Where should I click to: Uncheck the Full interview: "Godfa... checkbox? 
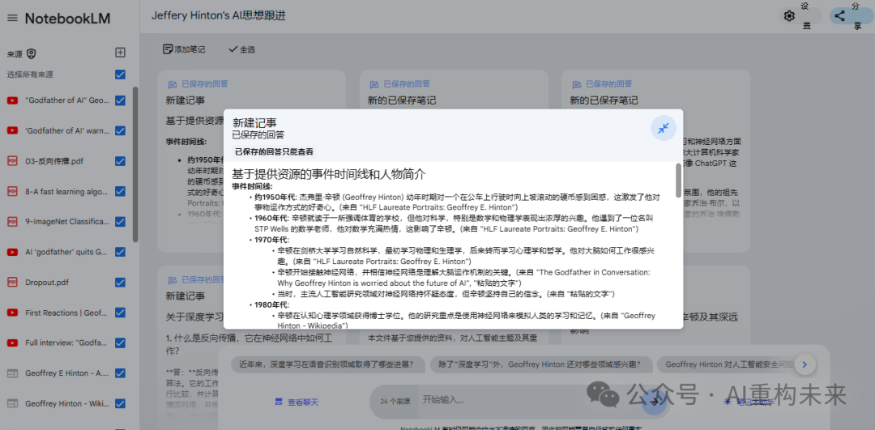point(120,343)
